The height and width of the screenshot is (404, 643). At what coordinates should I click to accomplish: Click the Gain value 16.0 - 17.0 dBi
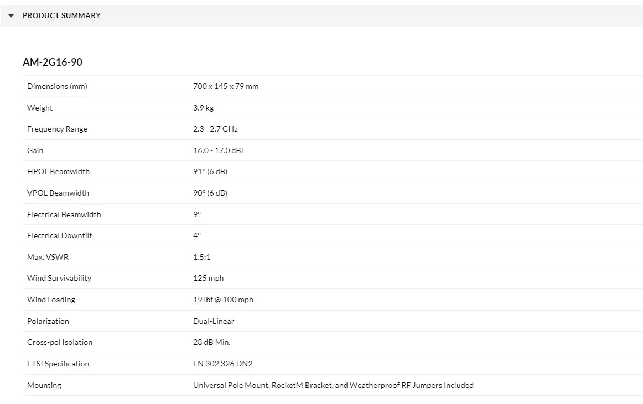[x=218, y=150]
